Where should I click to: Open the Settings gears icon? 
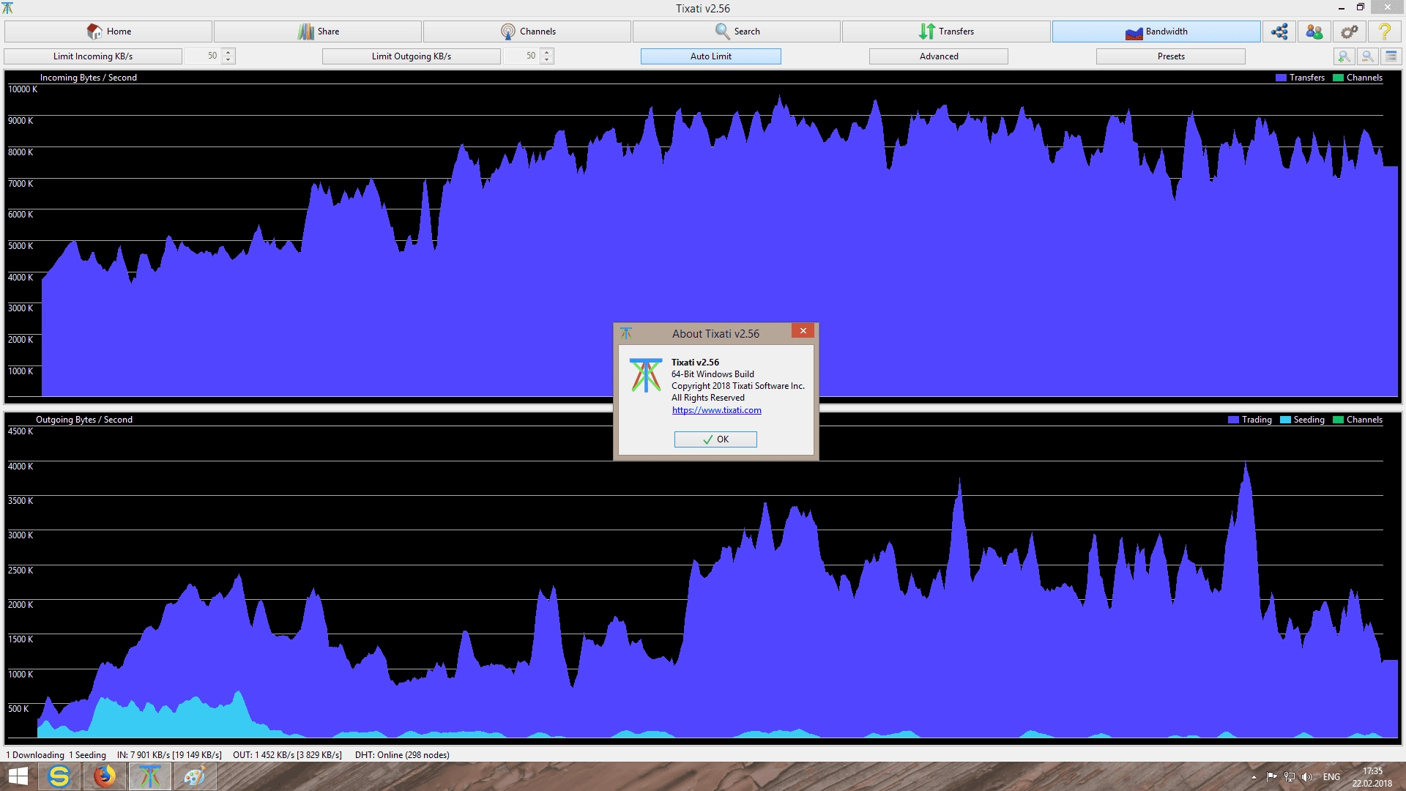click(x=1350, y=31)
